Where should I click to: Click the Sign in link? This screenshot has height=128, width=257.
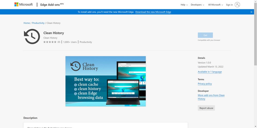[x=229, y=5]
